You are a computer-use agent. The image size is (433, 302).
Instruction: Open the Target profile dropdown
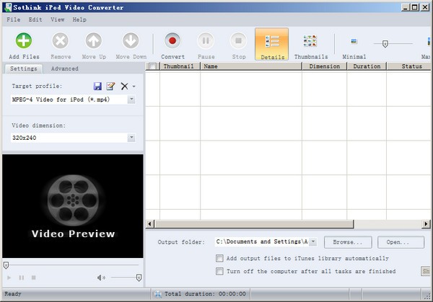[131, 99]
